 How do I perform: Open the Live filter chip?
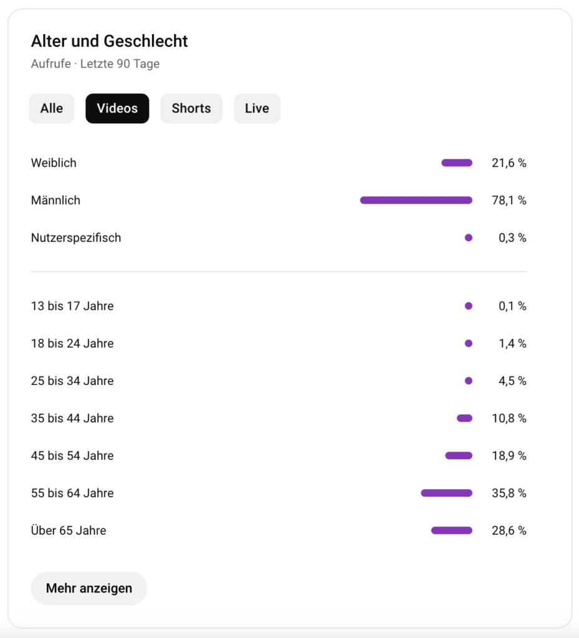257,108
